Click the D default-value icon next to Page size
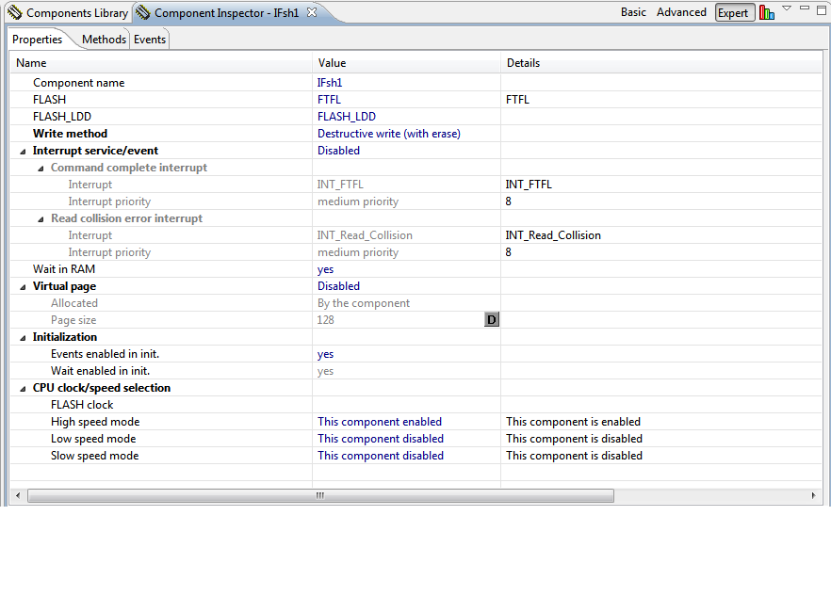 click(x=491, y=319)
